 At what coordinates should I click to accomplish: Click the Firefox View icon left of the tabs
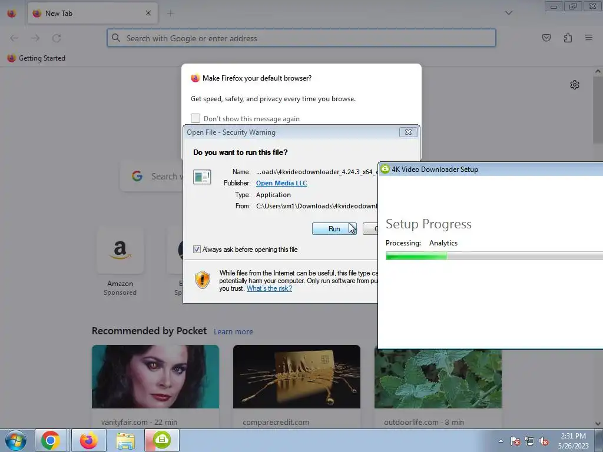pos(12,13)
